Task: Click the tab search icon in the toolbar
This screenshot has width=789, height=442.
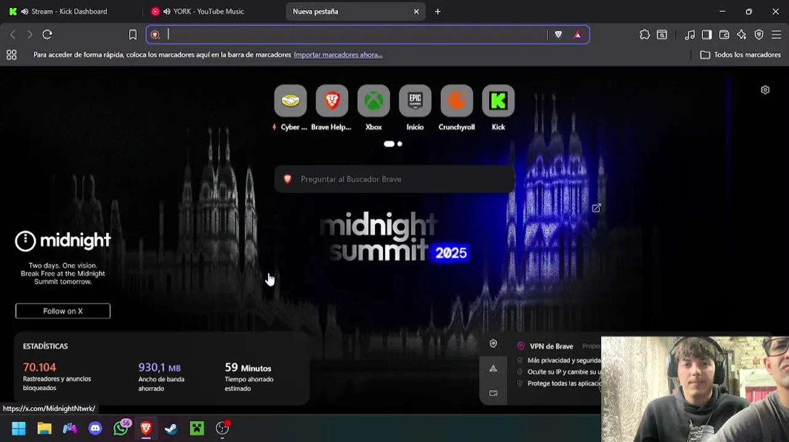Action: coord(662,34)
